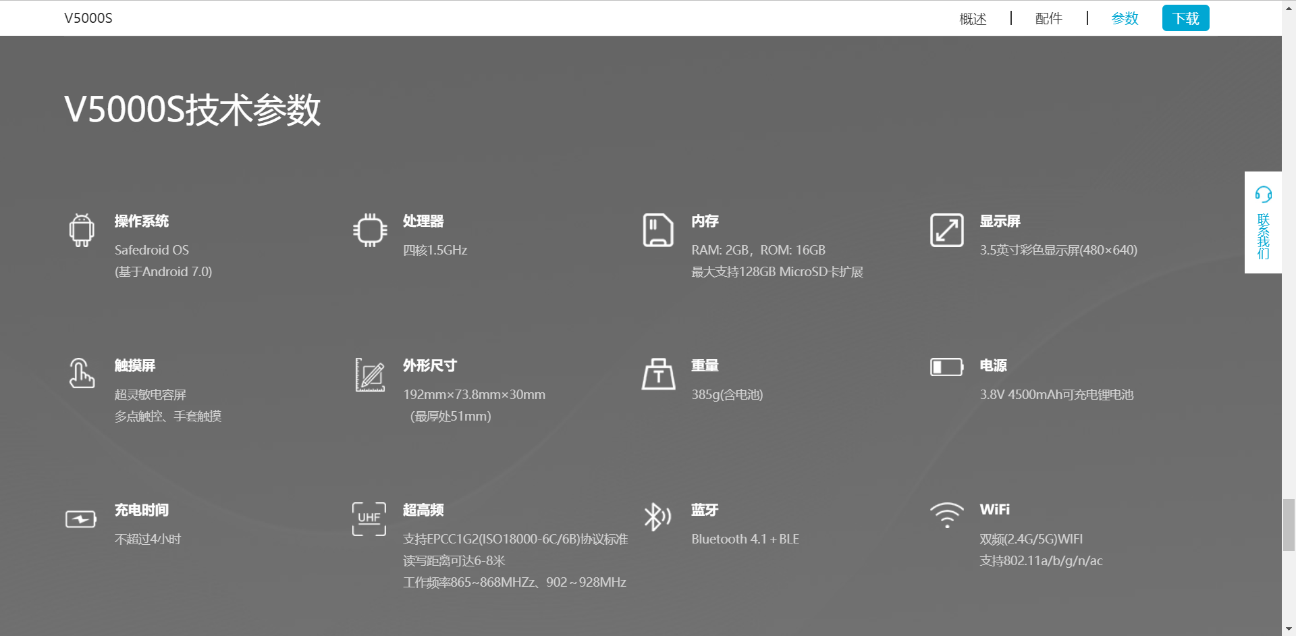The image size is (1296, 636).
Task: Click the UHF frequency icon
Action: [369, 519]
